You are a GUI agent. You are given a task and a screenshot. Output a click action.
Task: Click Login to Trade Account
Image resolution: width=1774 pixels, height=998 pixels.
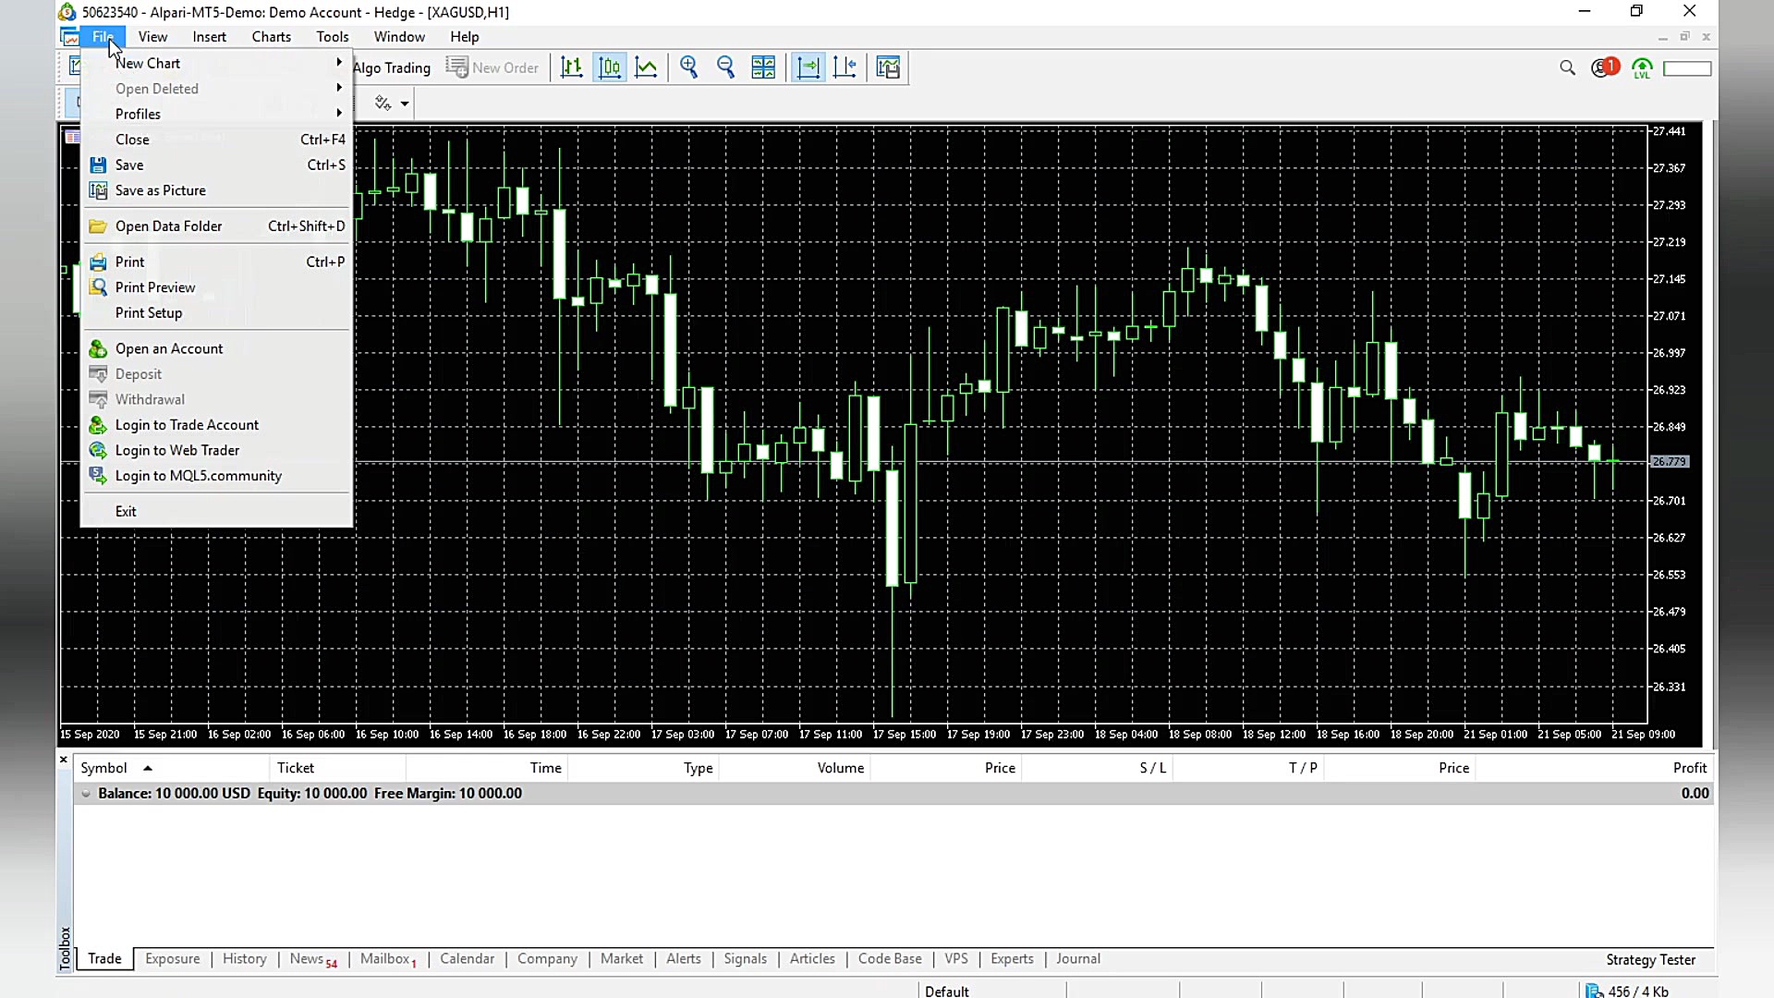(187, 425)
